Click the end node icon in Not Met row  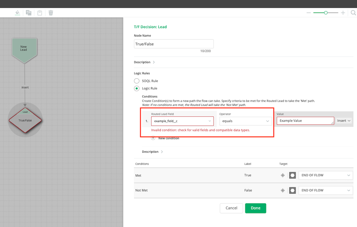tap(292, 190)
